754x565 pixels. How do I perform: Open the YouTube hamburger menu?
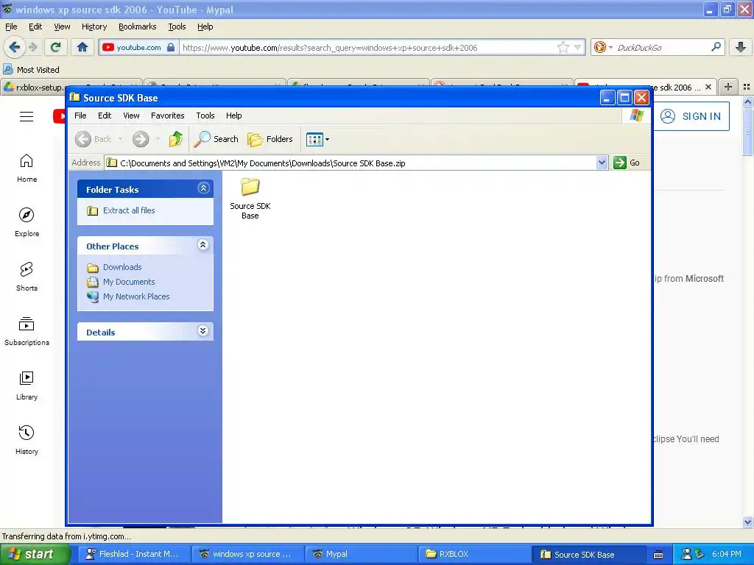tap(27, 116)
